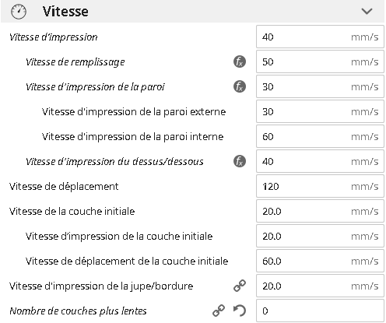Click the Vitesse d'impression du dessus/dessous label

click(x=114, y=162)
